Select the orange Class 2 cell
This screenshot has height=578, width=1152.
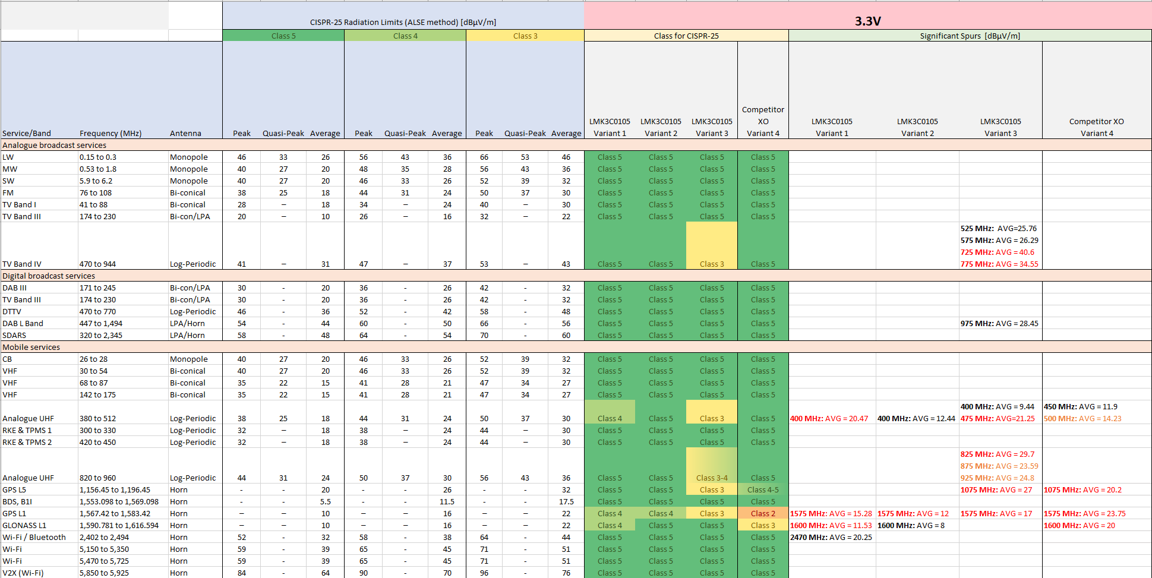[x=763, y=513]
